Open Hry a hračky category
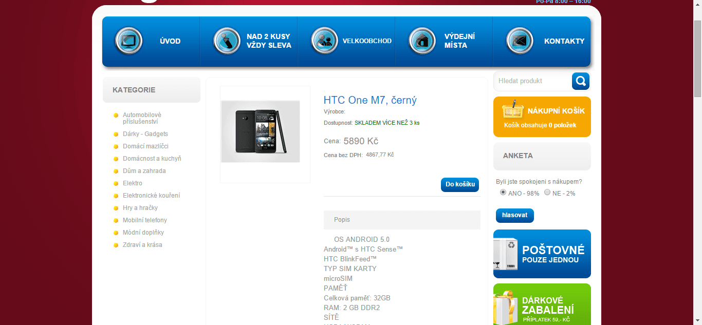This screenshot has height=325, width=702. 140,208
